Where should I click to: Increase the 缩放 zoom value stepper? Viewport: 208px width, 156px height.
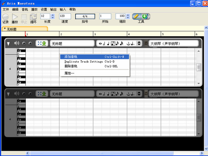point(128,15)
